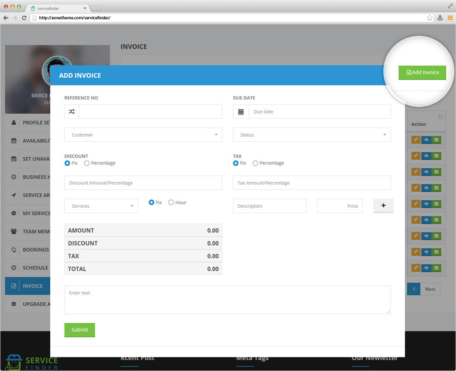
Task: Select Percentage radio under Discount
Action: [87, 163]
